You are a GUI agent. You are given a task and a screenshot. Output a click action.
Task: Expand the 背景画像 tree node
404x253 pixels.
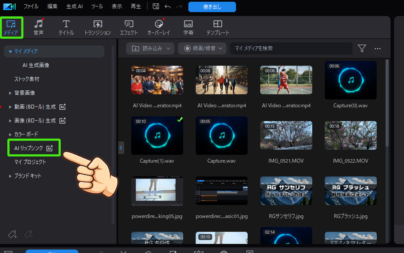pos(10,93)
